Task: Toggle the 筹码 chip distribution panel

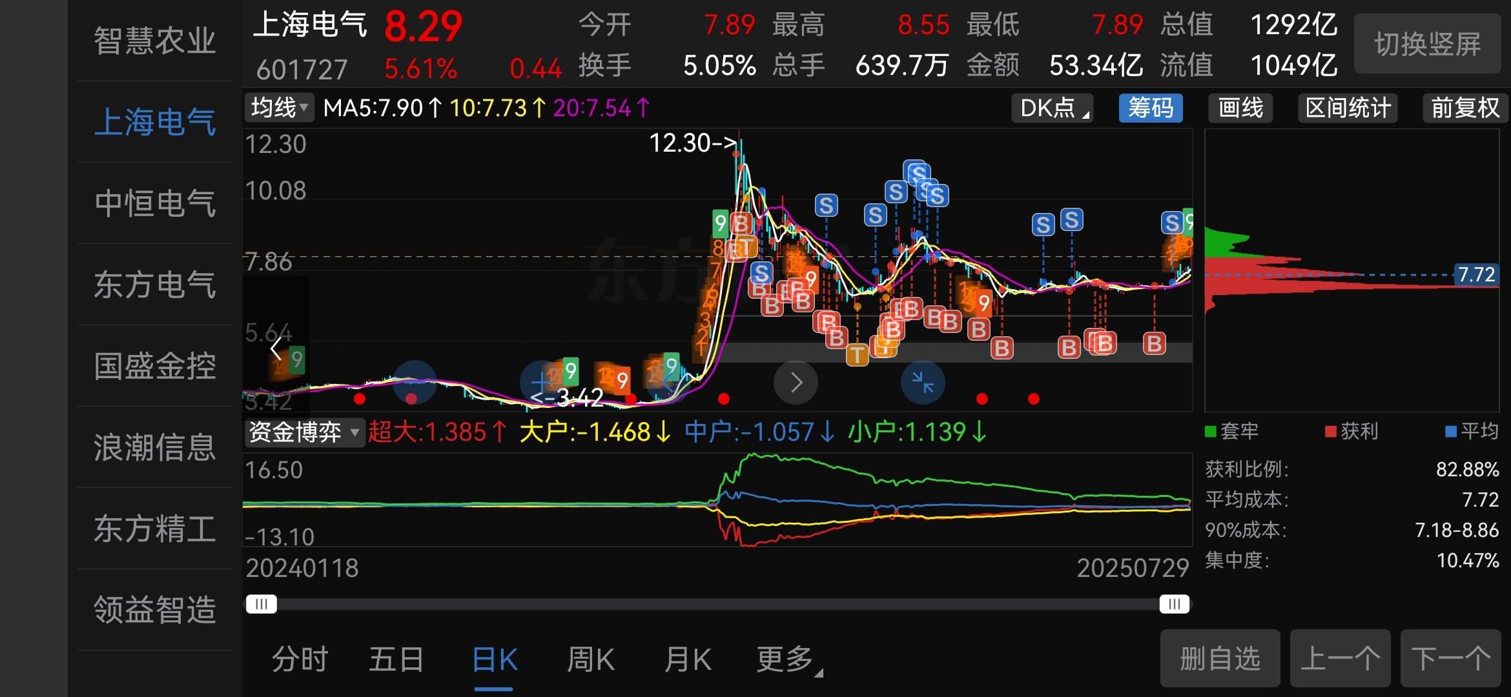Action: click(1151, 108)
